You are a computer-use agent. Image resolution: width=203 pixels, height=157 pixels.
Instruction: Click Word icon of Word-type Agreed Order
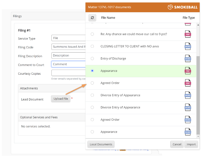coord(188,120)
